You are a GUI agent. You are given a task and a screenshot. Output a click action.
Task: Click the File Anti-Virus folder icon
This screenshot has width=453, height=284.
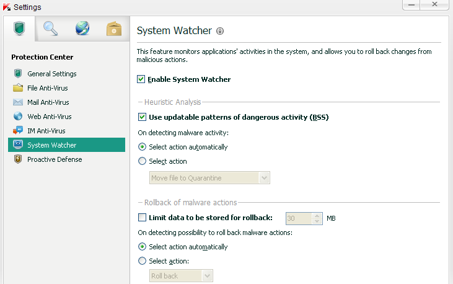click(18, 87)
